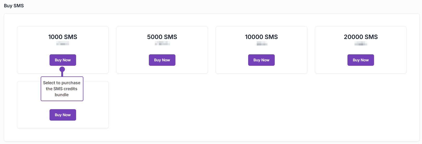Click the blurred price under 20000 SMS
The width and height of the screenshot is (422, 144).
[361, 44]
